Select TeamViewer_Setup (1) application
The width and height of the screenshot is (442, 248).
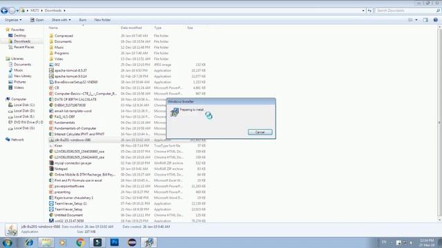point(70,203)
